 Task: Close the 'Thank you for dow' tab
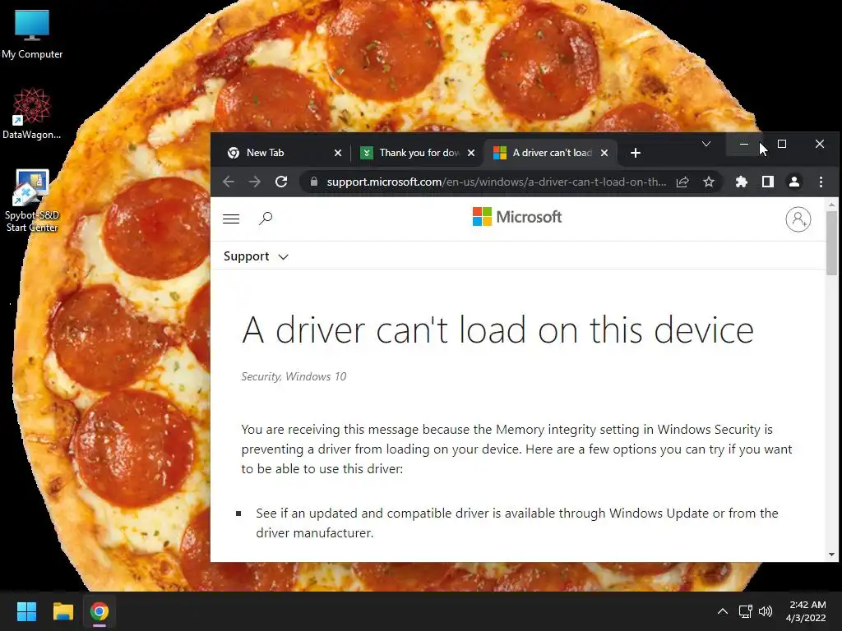click(471, 153)
